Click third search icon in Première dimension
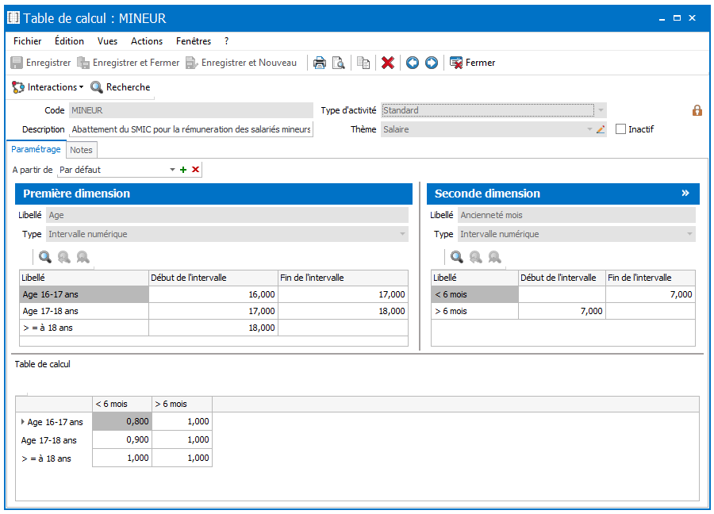This screenshot has width=714, height=514. 83,257
